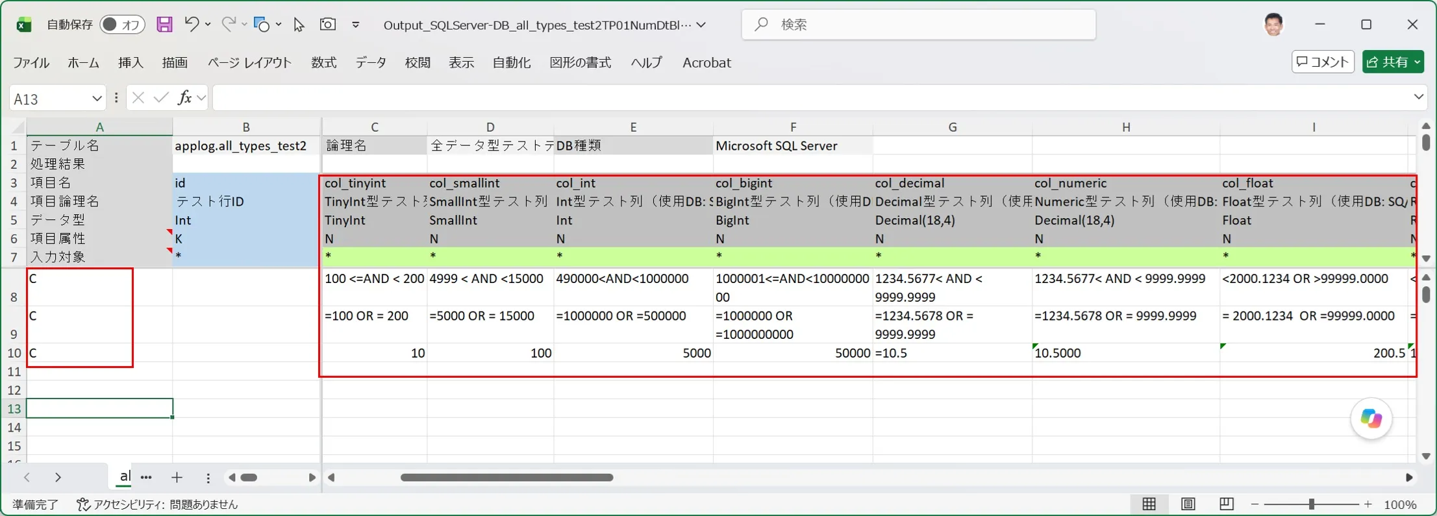Select cell containing Microsoft SQL Server
Image resolution: width=1437 pixels, height=516 pixels.
793,145
